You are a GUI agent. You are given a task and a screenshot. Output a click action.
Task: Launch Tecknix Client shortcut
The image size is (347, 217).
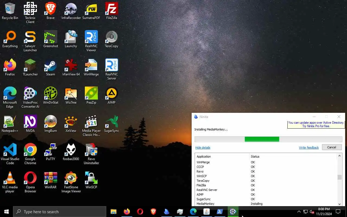(x=30, y=13)
